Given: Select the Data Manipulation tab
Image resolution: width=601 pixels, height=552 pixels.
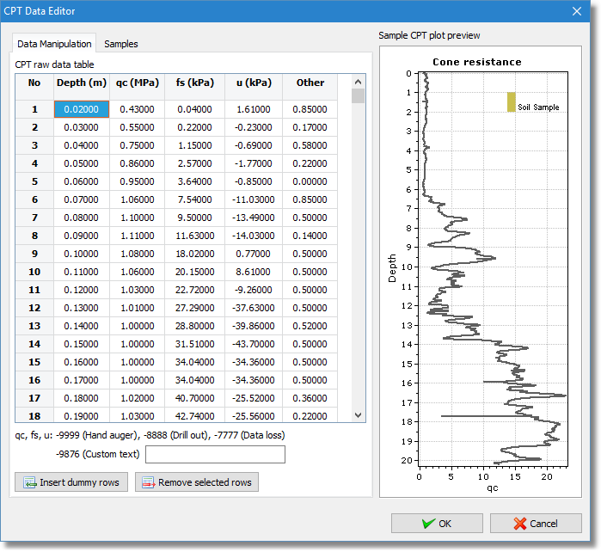Looking at the screenshot, I should point(54,44).
